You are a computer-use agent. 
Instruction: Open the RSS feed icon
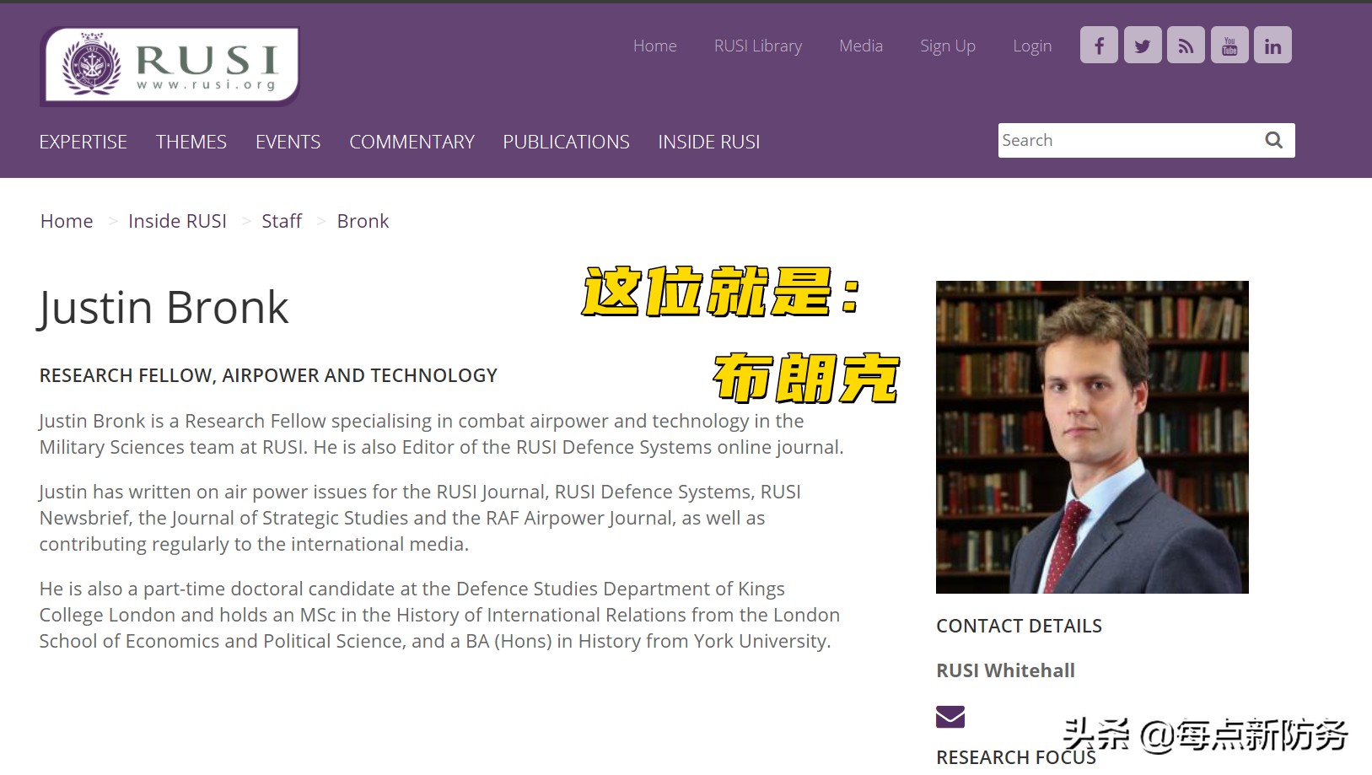pos(1186,45)
